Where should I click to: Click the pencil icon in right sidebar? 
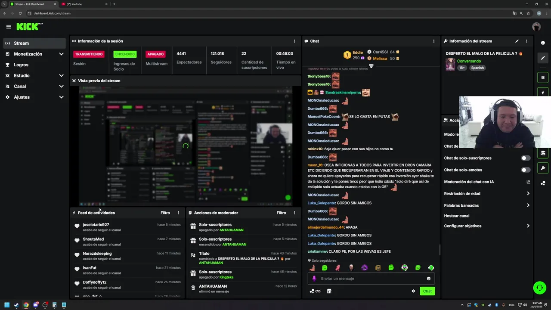point(543,58)
